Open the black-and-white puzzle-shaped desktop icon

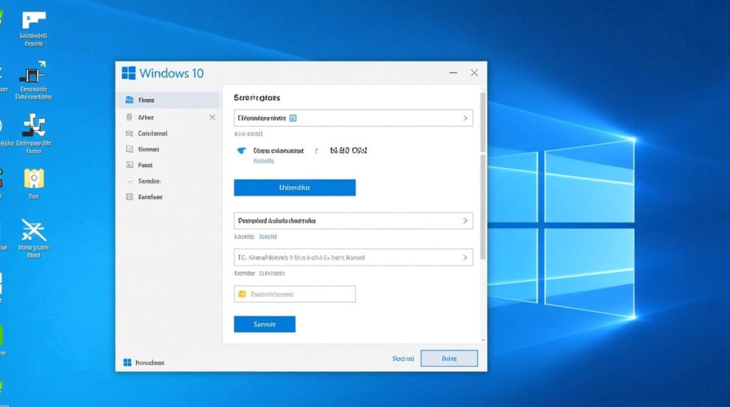(34, 125)
